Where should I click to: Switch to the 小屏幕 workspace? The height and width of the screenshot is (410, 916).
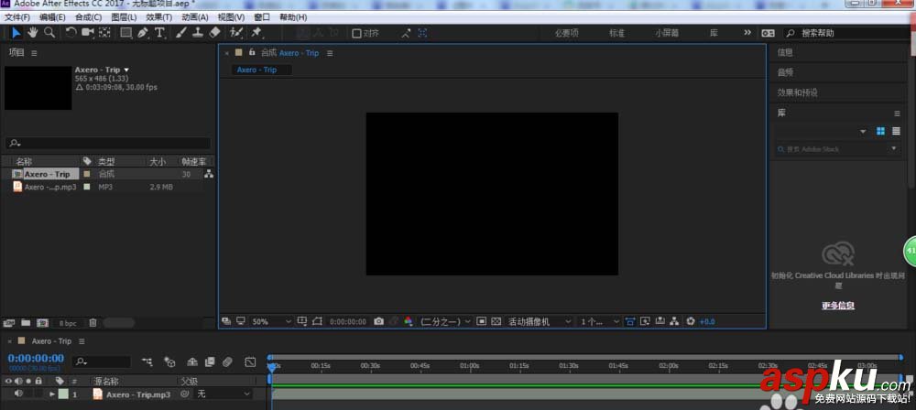tap(667, 33)
